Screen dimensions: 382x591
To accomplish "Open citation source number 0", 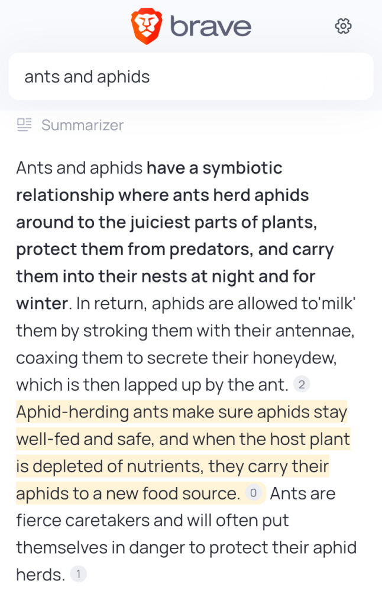I will click(x=254, y=493).
